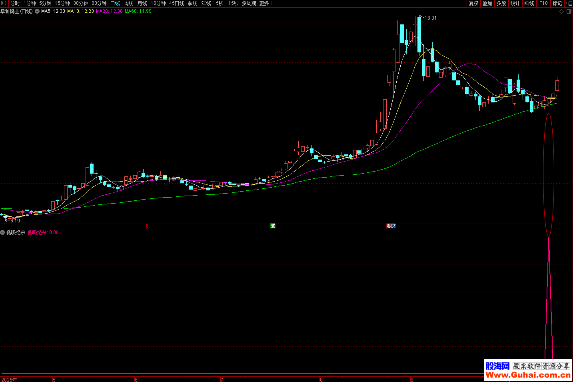This screenshot has height=382, width=573.
Task: Switch to 分时 intraday view
Action: point(15,3)
